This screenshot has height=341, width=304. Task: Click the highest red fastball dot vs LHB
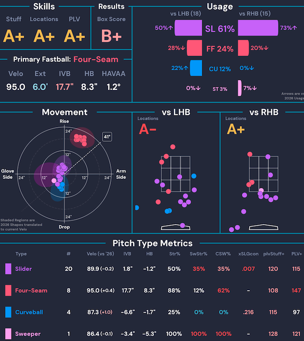[x=173, y=147]
